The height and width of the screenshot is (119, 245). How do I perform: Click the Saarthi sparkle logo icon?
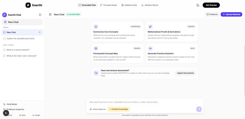(x=28, y=5)
